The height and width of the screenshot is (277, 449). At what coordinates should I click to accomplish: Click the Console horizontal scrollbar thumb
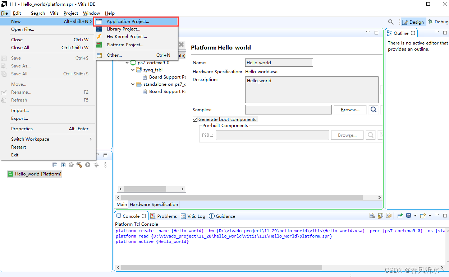[222, 268]
